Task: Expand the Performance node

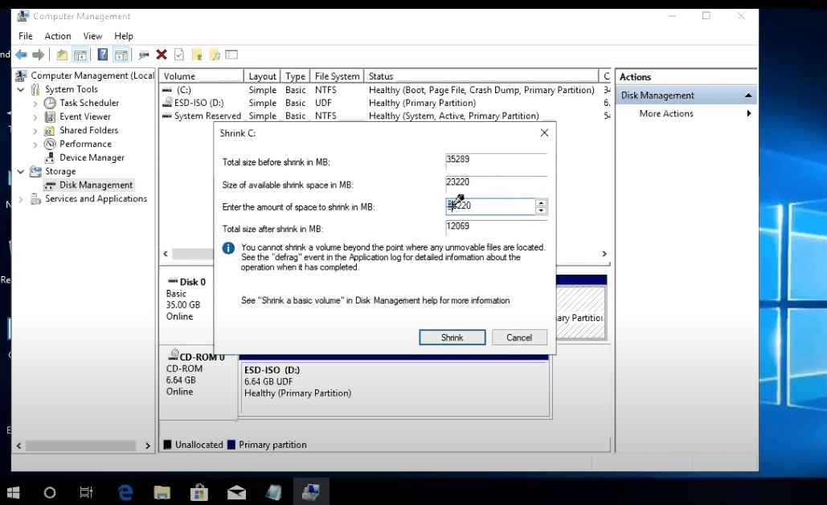Action: tap(35, 145)
